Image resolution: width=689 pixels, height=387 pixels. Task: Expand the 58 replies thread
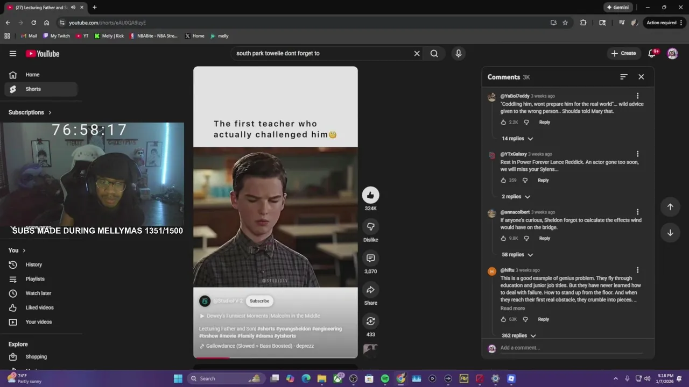click(x=517, y=255)
